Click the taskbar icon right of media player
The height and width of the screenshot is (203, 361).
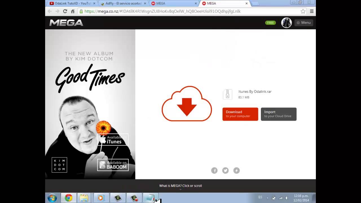point(118,198)
